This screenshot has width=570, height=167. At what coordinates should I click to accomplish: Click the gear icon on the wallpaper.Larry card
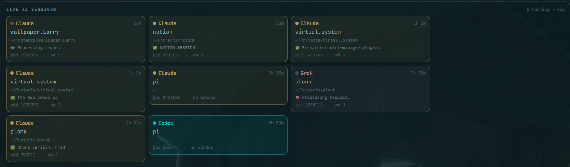click(x=13, y=48)
